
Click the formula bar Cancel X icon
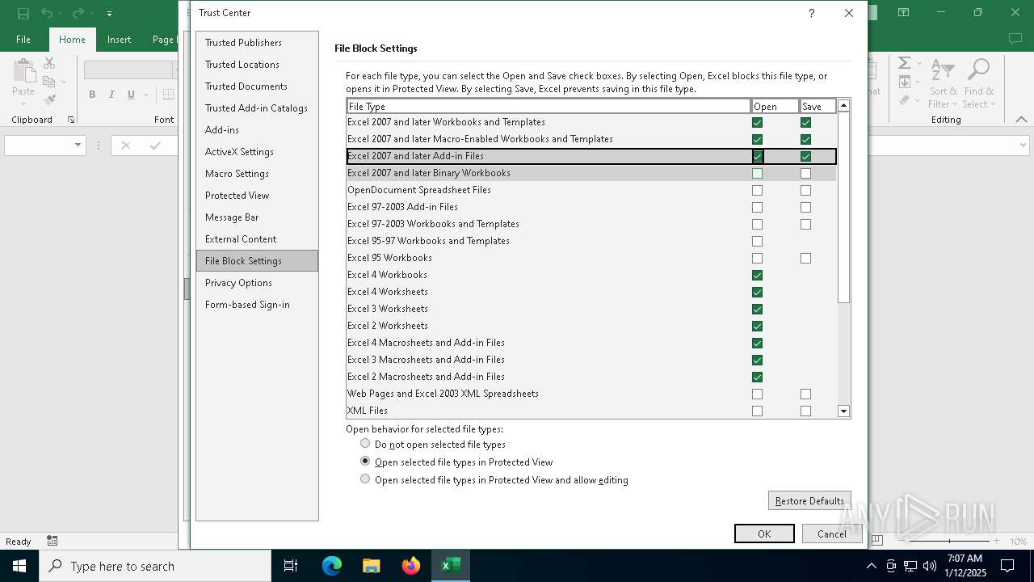125,145
